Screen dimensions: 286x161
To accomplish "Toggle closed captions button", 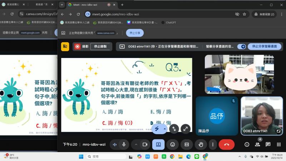I will point(187,145).
